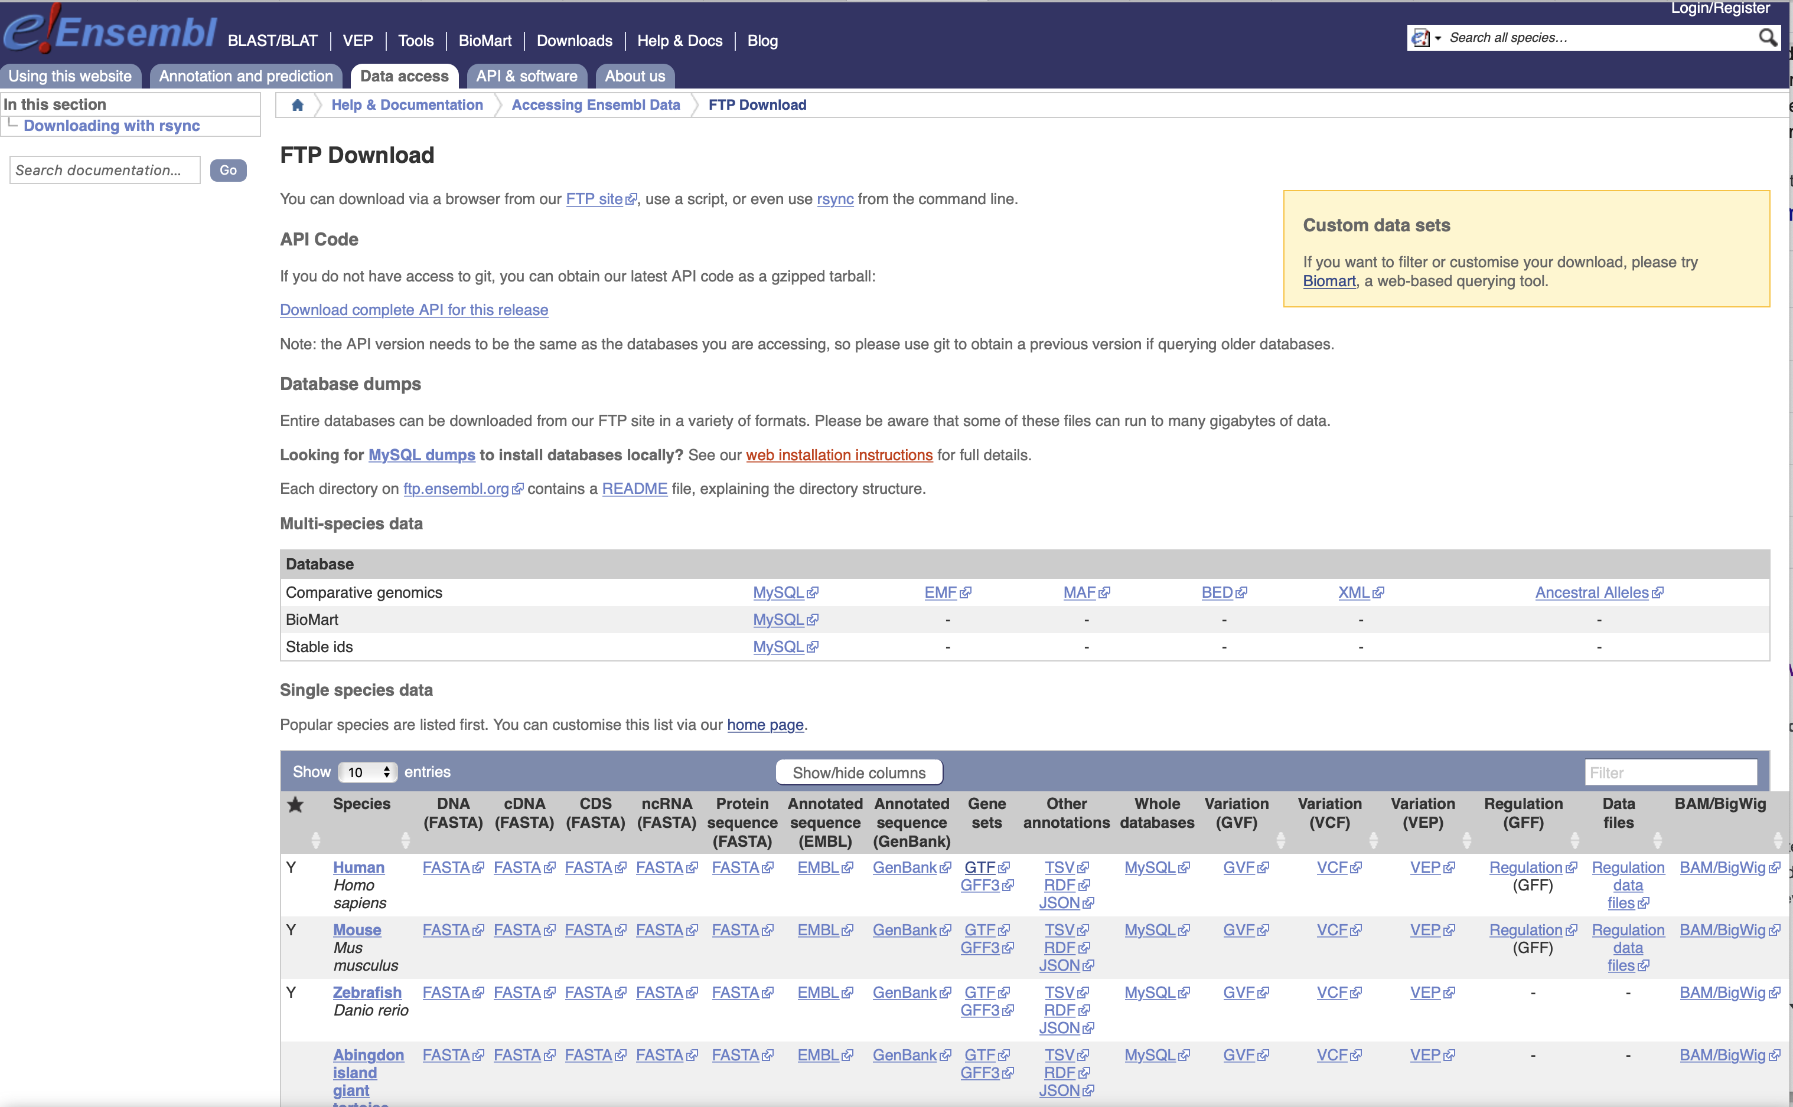This screenshot has width=1793, height=1107.
Task: Open Downloading with rsync sidebar link
Action: pyautogui.click(x=112, y=126)
